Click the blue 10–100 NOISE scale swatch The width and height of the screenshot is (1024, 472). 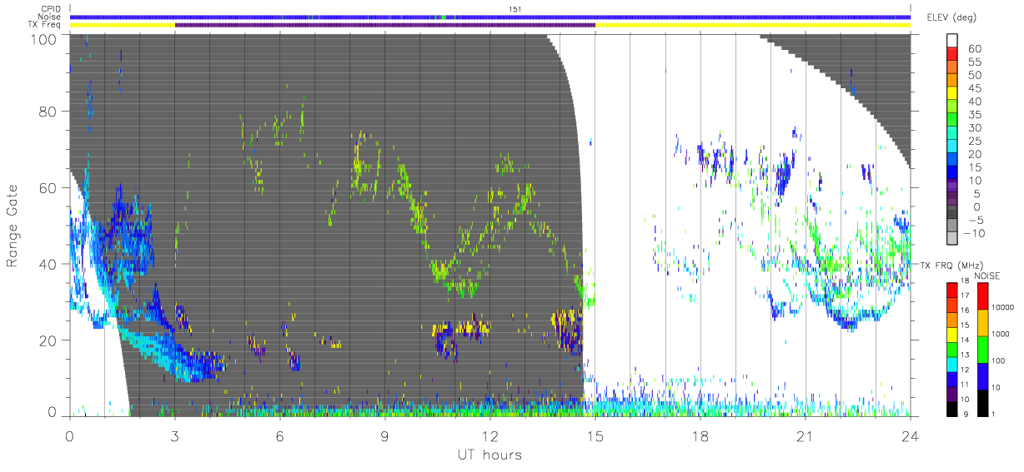983,375
